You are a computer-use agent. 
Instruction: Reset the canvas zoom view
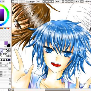53,2
